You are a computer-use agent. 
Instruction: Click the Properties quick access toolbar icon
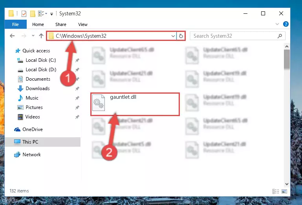[24, 14]
